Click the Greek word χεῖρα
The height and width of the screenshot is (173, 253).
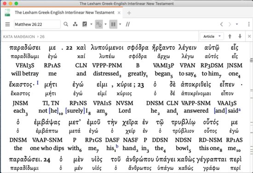[x=130, y=122]
